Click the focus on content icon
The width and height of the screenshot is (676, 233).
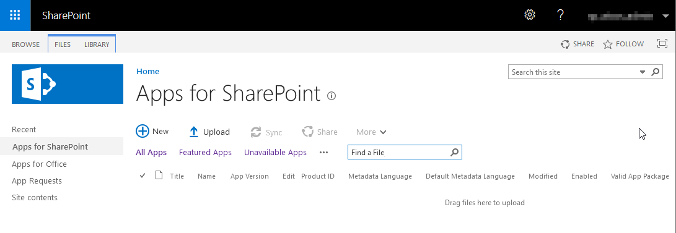tap(662, 43)
